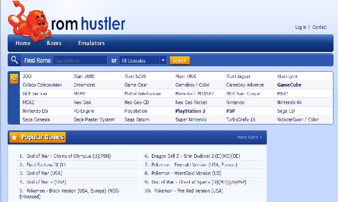This screenshot has width=338, height=202.
Task: Open the Emulators menu tab
Action: pyautogui.click(x=91, y=43)
